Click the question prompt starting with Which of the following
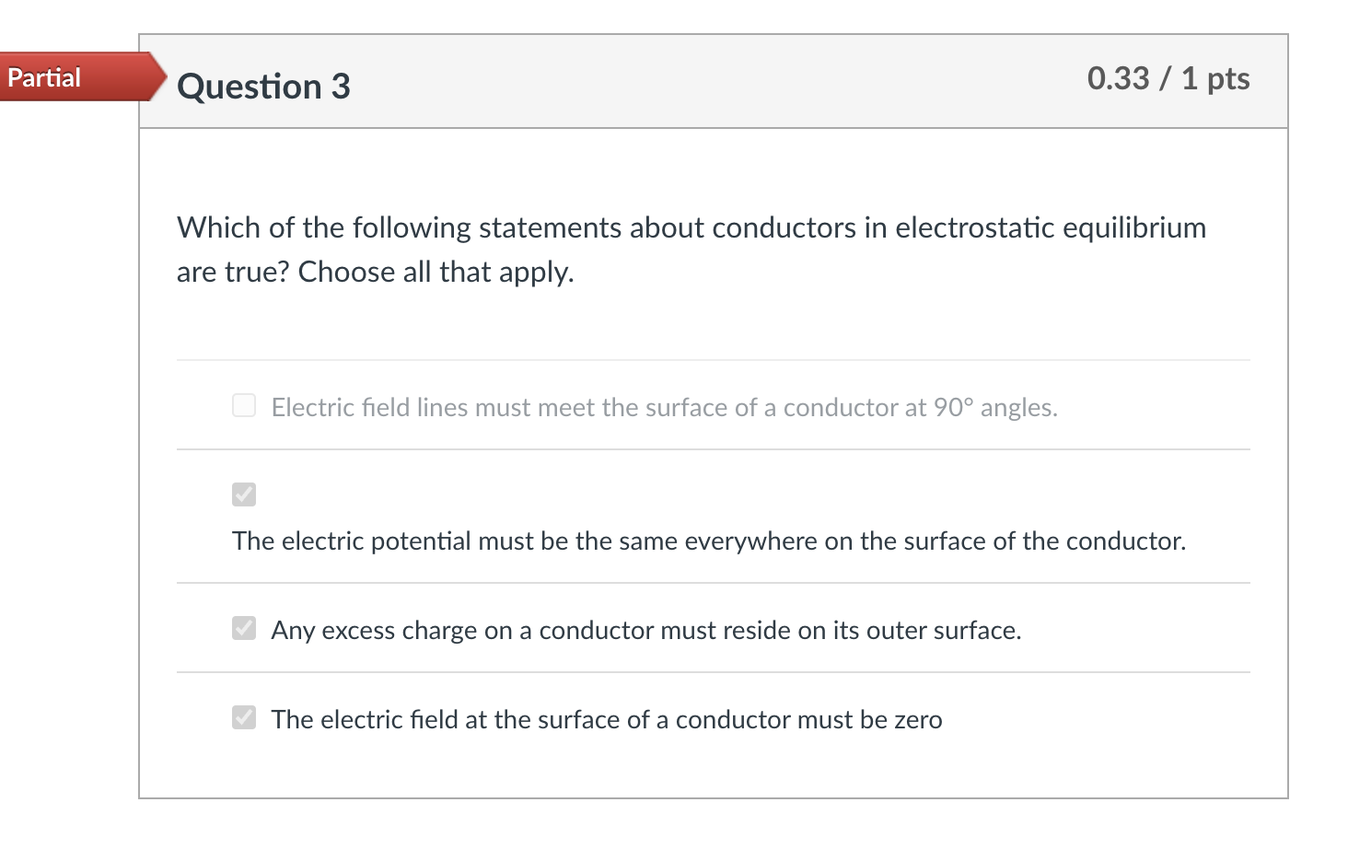 [x=691, y=227]
